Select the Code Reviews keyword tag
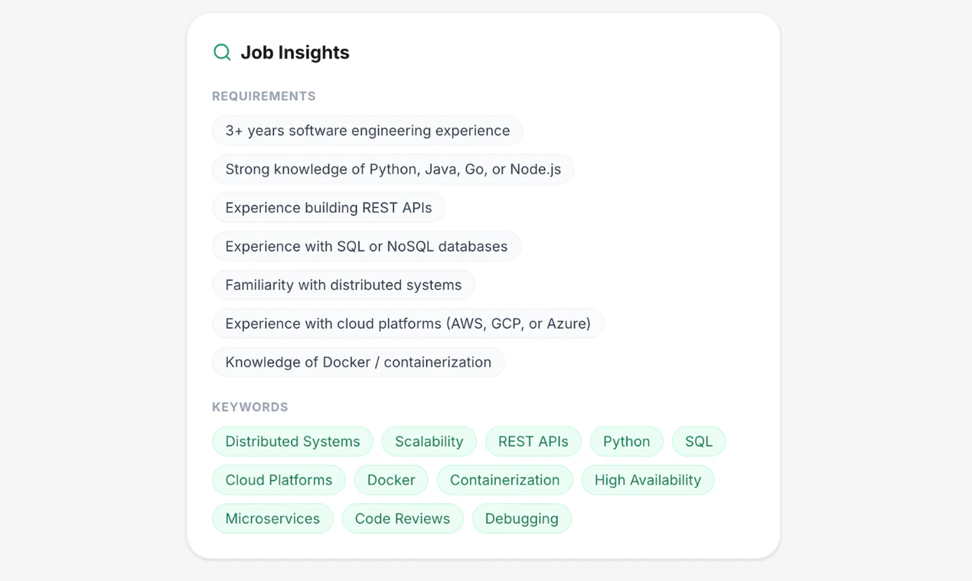The width and height of the screenshot is (972, 581). (x=402, y=518)
